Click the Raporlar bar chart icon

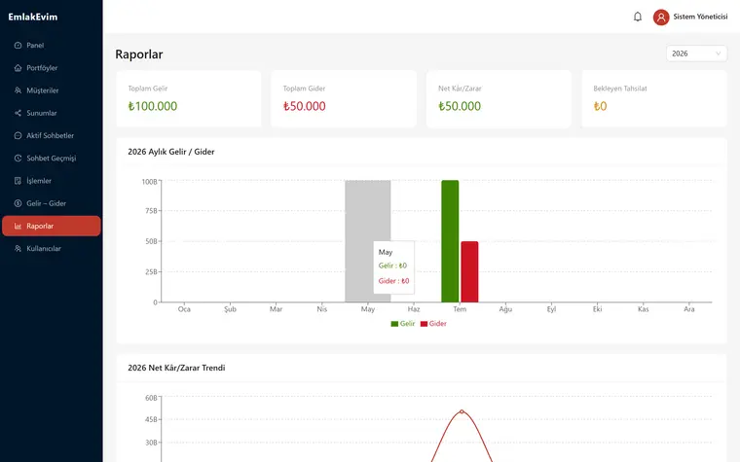pyautogui.click(x=18, y=226)
